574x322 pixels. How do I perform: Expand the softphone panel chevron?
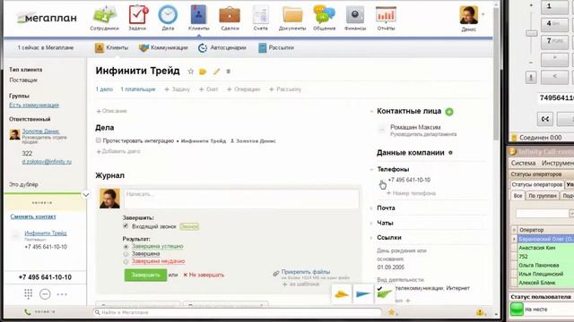86,195
